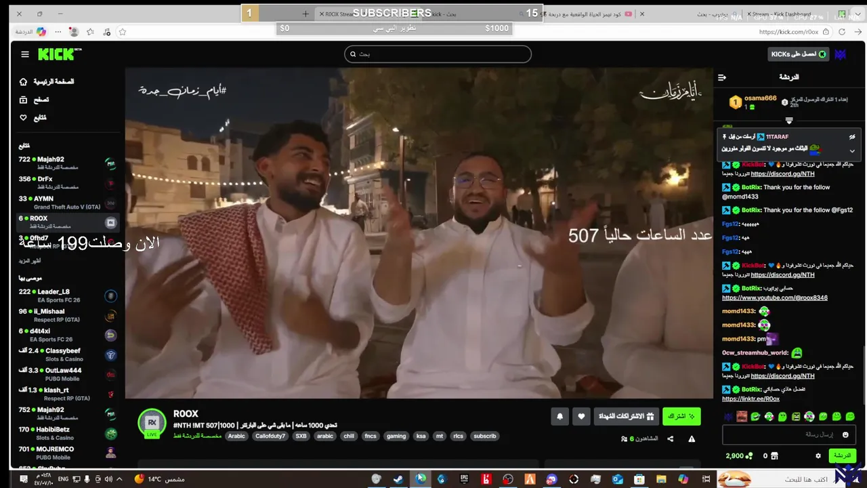Expand pinned message dropdown arrow

(852, 151)
